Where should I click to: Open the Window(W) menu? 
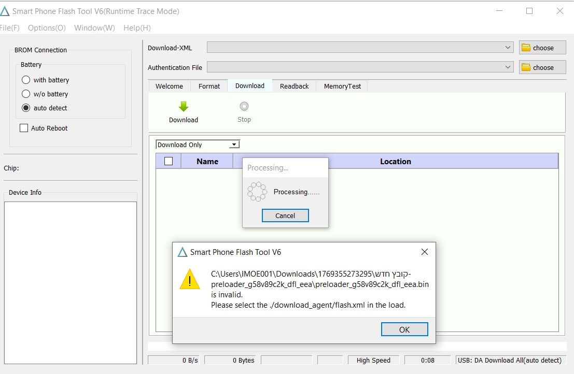click(x=94, y=28)
